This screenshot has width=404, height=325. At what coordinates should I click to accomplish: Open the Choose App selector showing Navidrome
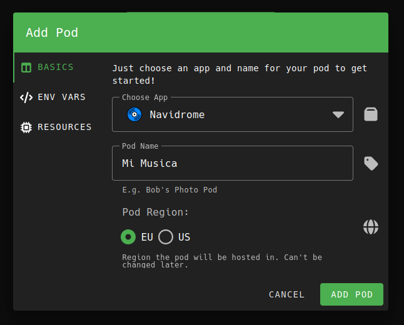(x=231, y=114)
